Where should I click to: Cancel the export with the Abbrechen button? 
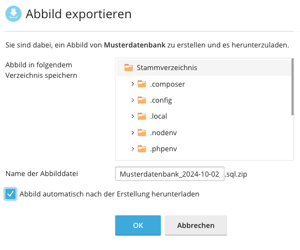196,225
